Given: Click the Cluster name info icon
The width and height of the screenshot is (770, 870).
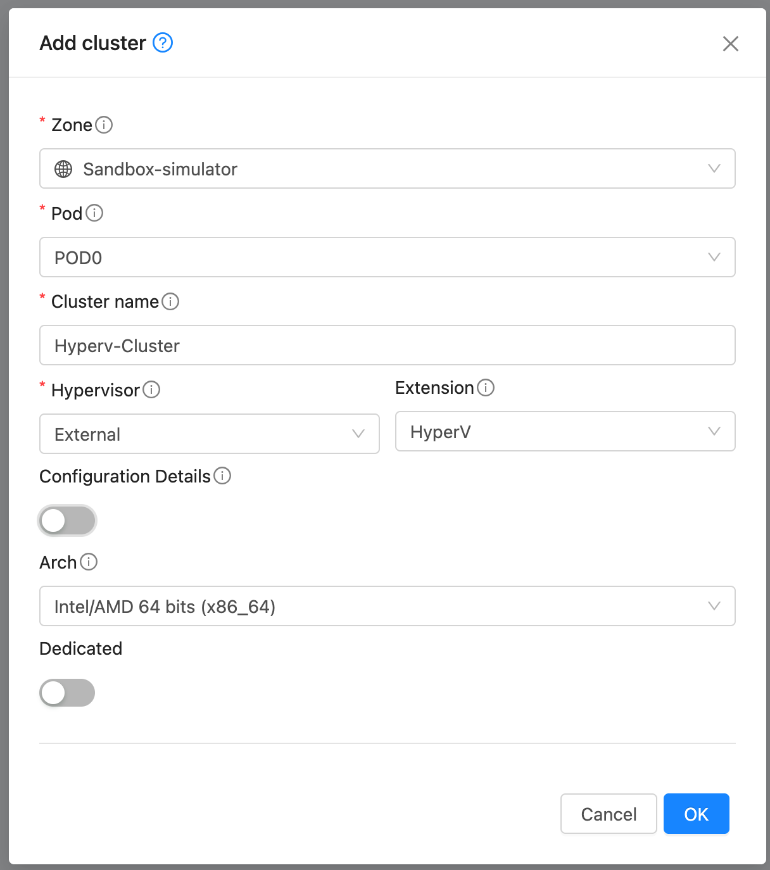Looking at the screenshot, I should 170,301.
